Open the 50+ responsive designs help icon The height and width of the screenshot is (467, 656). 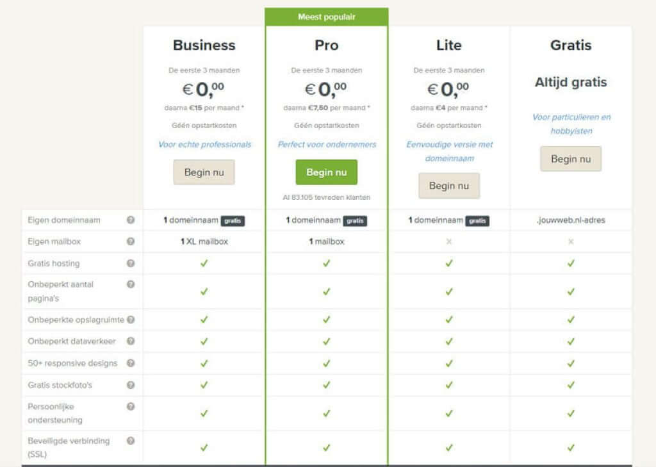(131, 363)
